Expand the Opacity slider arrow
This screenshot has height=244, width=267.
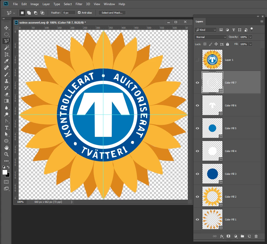click(251, 37)
